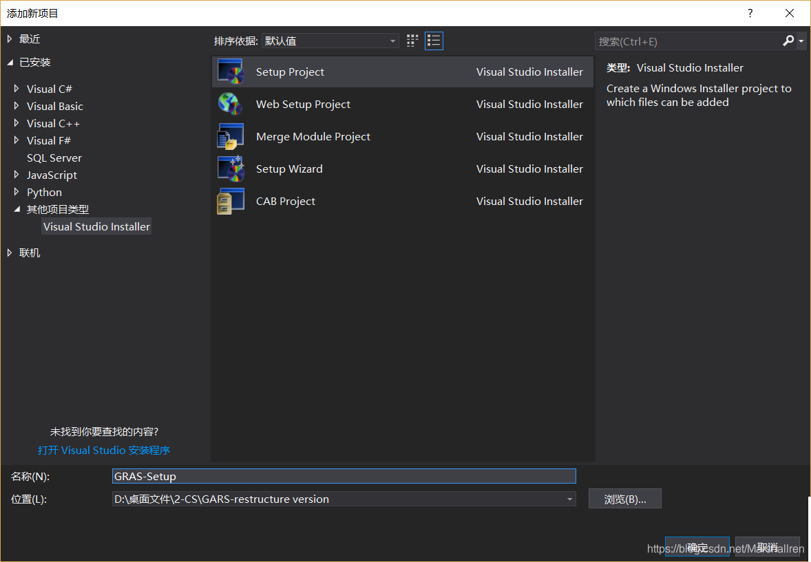Viewport: 811px width, 562px height.
Task: Select the Visual Basic category label
Action: tap(55, 106)
